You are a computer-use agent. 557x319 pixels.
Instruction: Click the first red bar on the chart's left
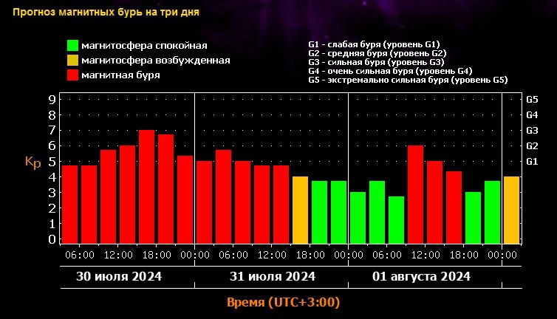69,204
